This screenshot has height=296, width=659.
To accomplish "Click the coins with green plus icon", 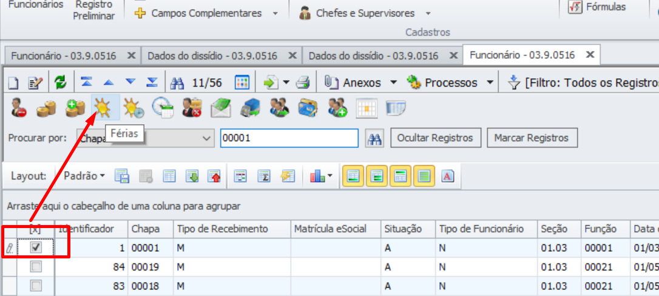I will click(x=76, y=107).
